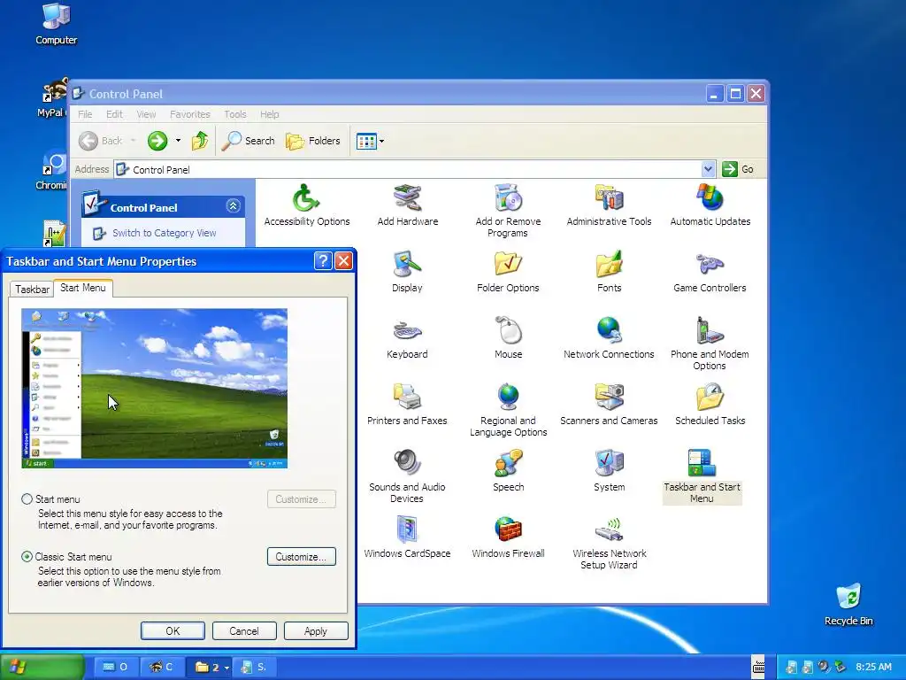This screenshot has height=680, width=906.
Task: Open the Computer desktop icon
Action: point(56,24)
